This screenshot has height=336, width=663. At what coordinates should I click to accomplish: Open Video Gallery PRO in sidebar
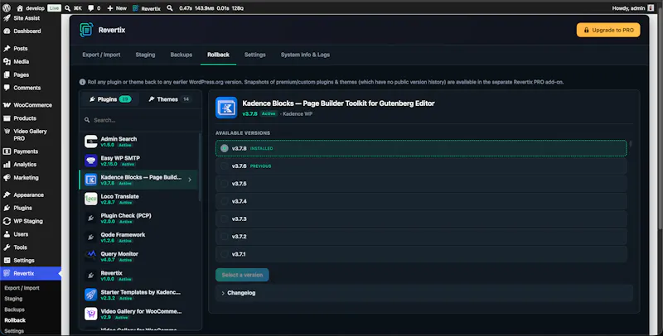click(31, 135)
